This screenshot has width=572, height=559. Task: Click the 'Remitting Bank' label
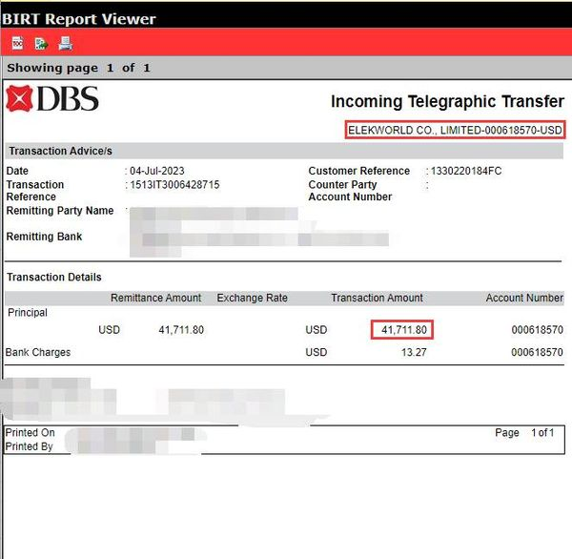(44, 237)
